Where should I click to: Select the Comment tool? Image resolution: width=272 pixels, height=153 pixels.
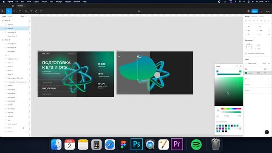pyautogui.click(x=41, y=11)
